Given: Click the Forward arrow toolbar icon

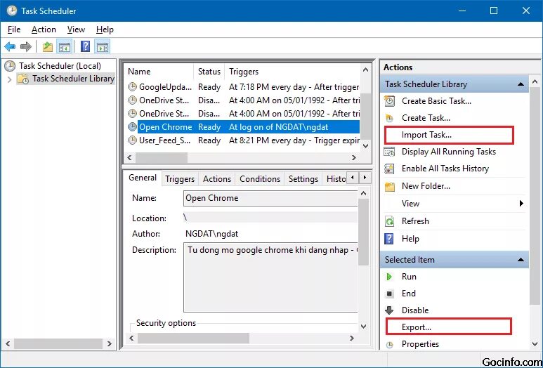Looking at the screenshot, I should [26, 47].
